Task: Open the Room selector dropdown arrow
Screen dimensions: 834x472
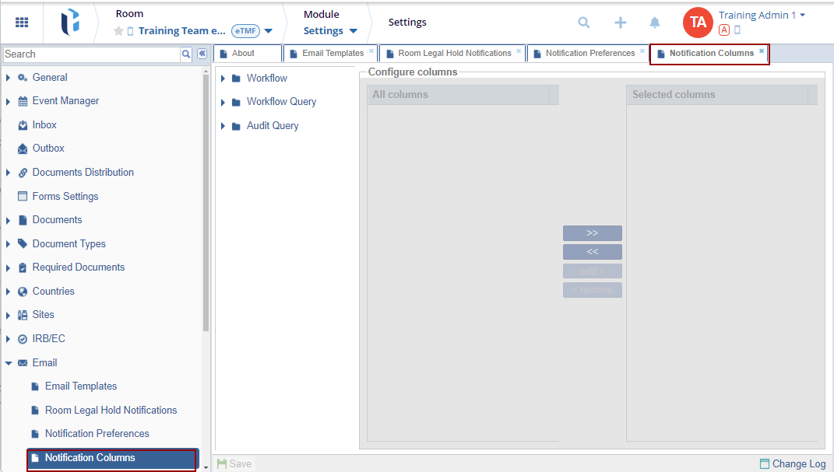Action: point(269,31)
